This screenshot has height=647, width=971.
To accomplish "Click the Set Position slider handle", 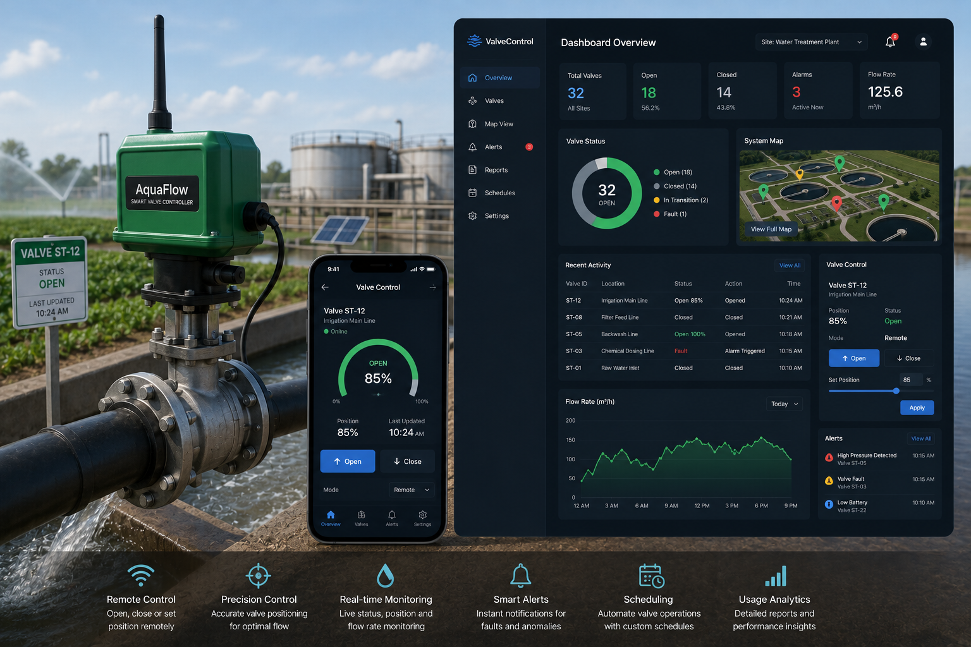I will pyautogui.click(x=896, y=391).
